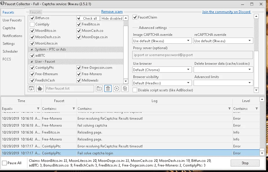
Task: Check the Pause All checkbox
Action: point(4,163)
